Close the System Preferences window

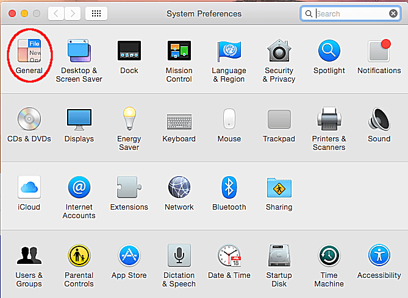(12, 13)
